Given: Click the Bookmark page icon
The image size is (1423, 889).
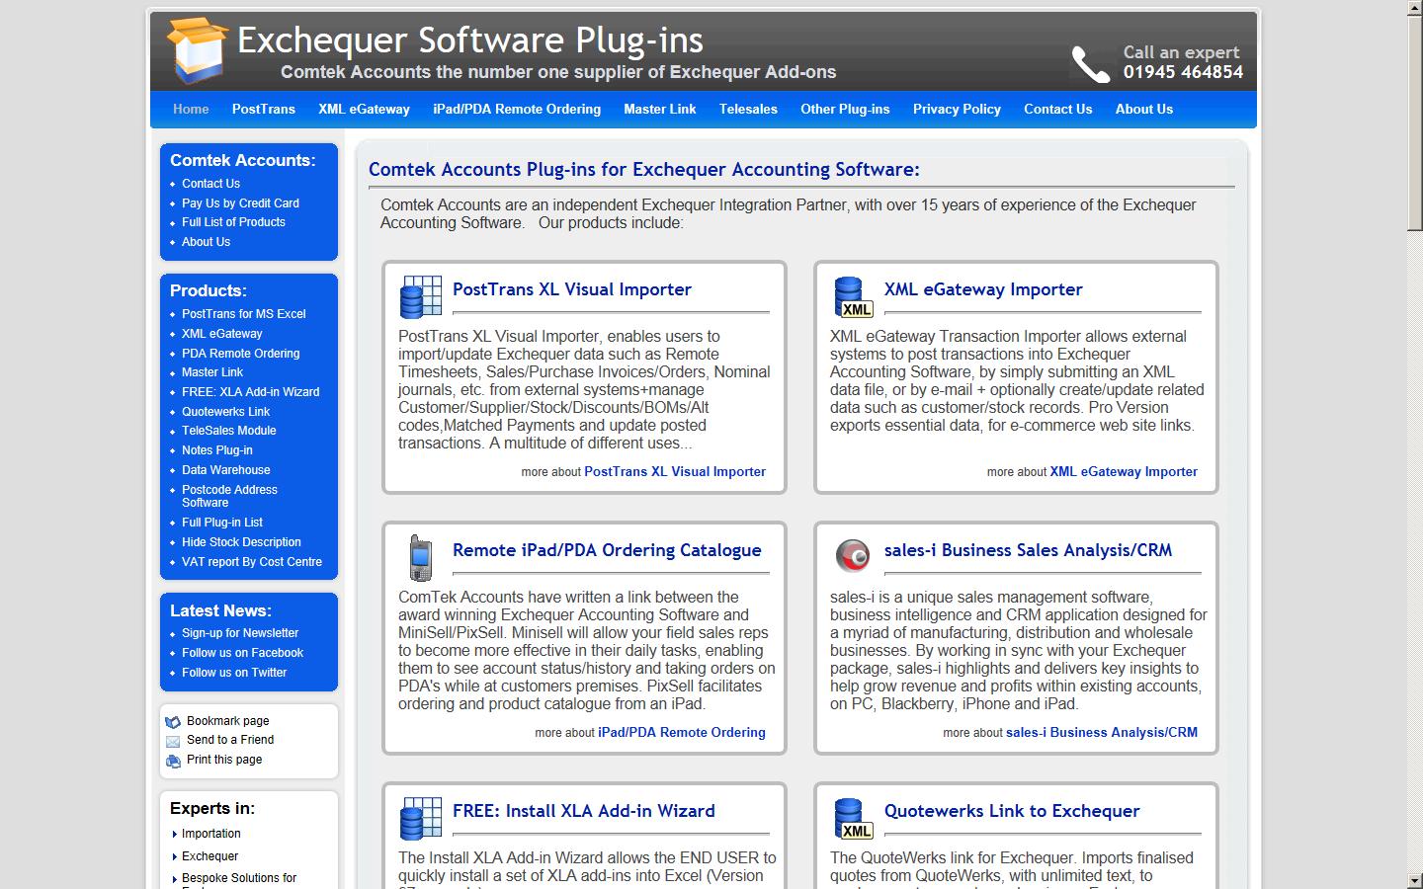Looking at the screenshot, I should (173, 722).
